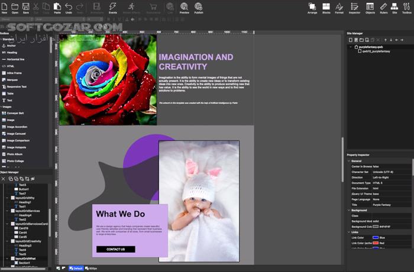Select Section1 in Object Manager
This screenshot has width=414, height=272.
point(22,263)
